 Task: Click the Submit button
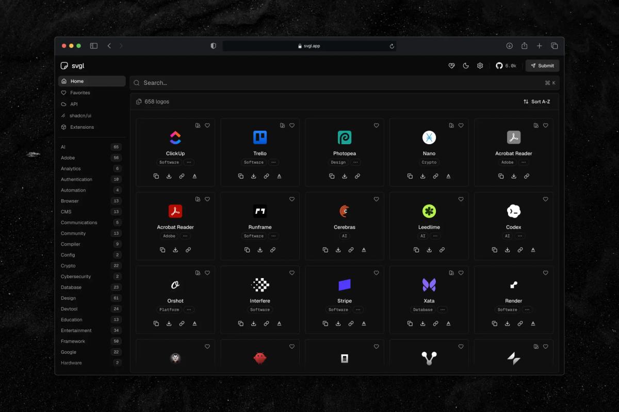(x=542, y=65)
